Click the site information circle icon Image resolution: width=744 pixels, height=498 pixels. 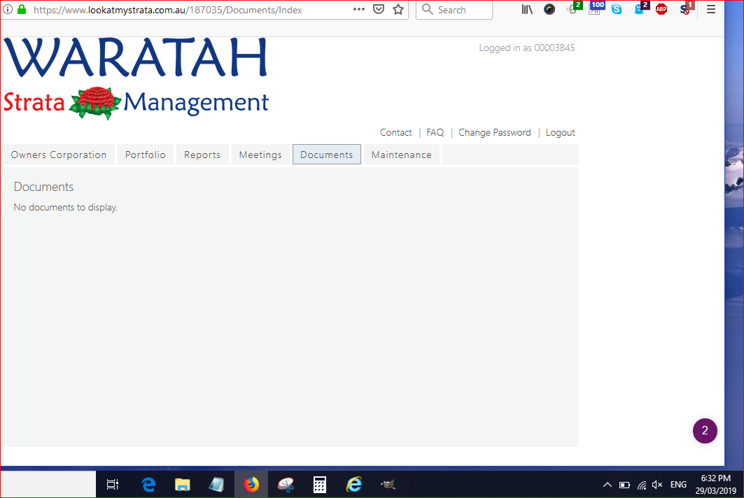8,9
